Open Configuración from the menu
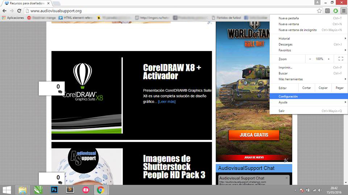 pyautogui.click(x=309, y=96)
